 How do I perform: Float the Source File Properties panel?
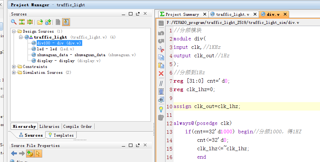(x=138, y=145)
